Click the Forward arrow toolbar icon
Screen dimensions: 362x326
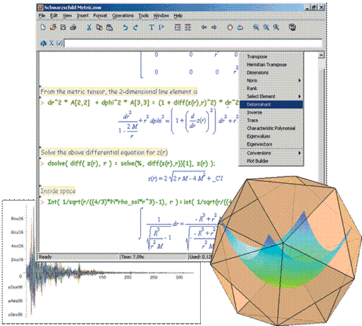coord(214,27)
